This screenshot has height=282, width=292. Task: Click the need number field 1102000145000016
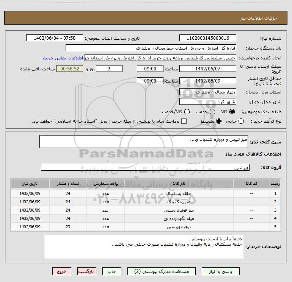(x=208, y=38)
